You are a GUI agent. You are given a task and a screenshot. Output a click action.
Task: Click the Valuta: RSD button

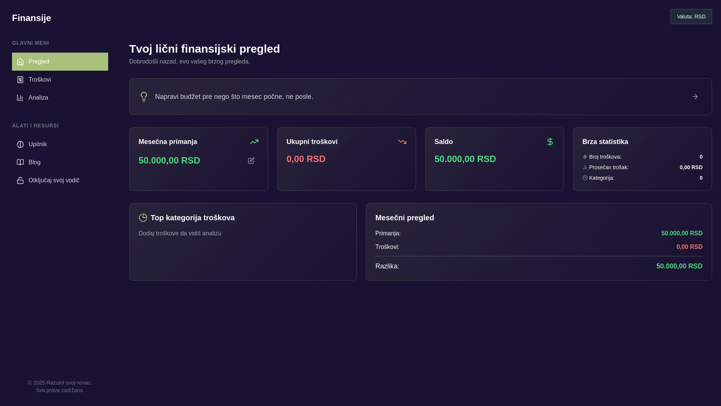691,17
